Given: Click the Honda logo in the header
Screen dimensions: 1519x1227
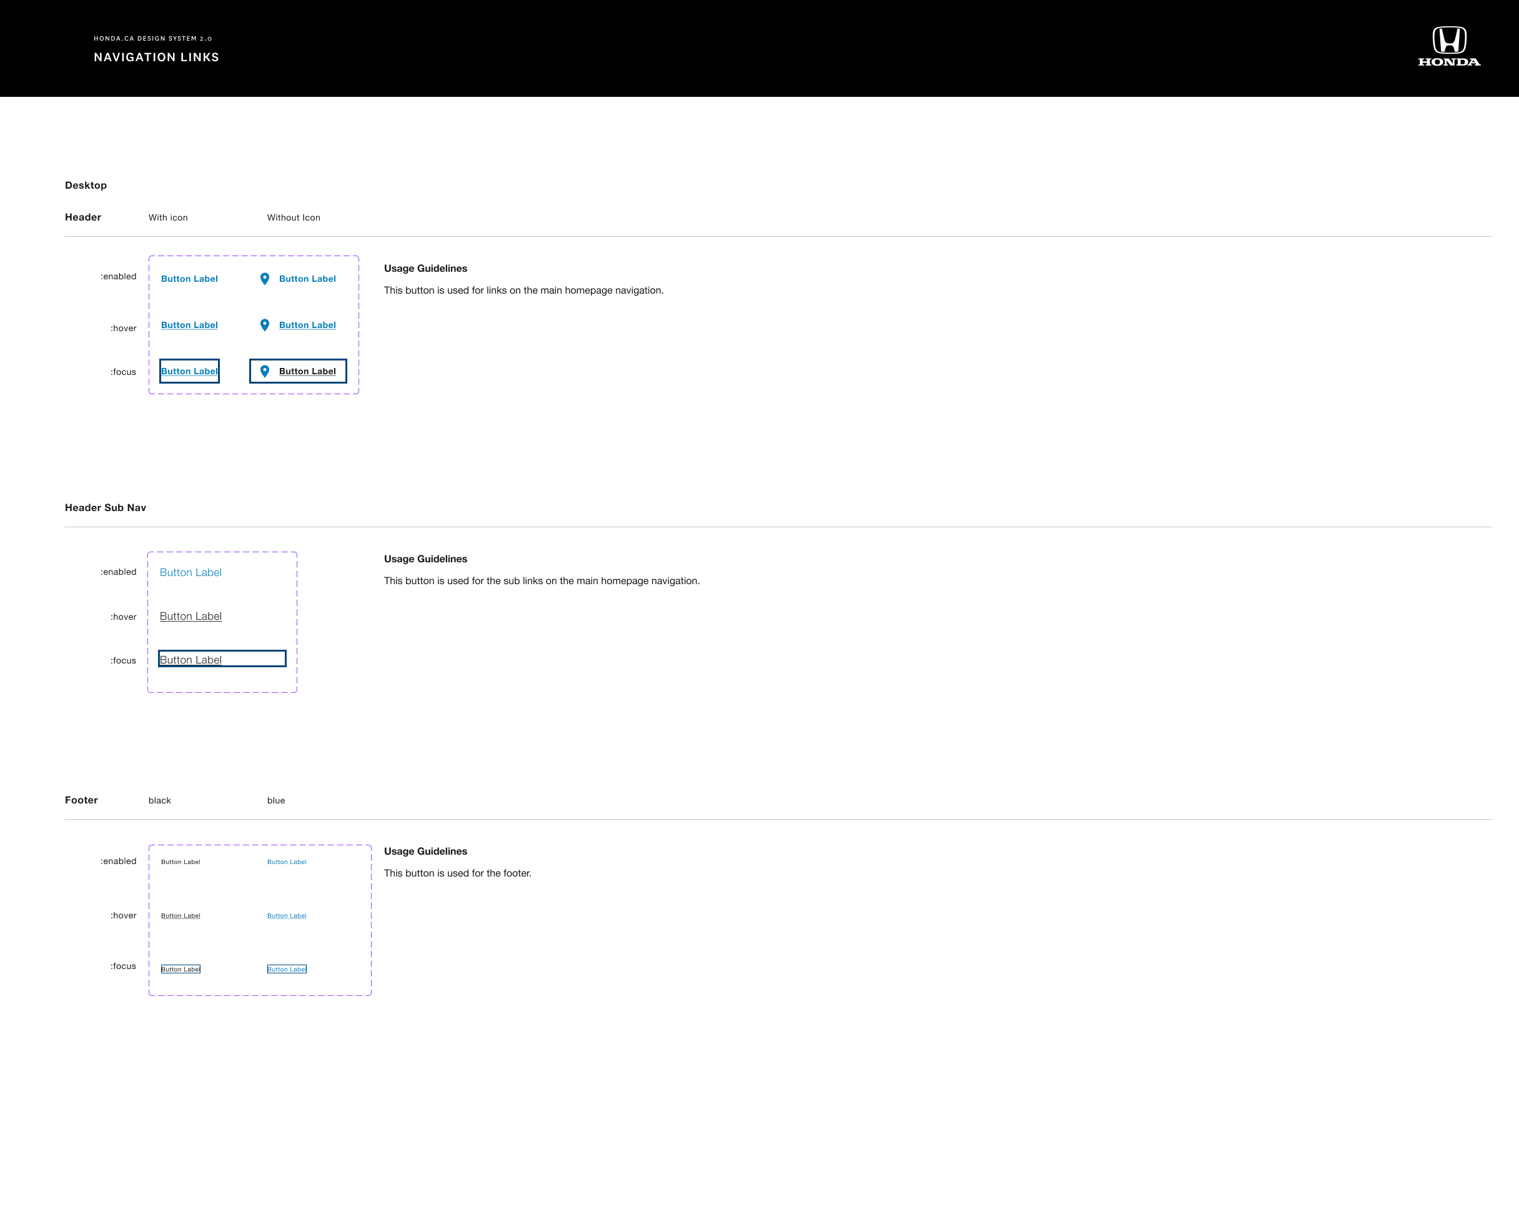Looking at the screenshot, I should (x=1449, y=47).
